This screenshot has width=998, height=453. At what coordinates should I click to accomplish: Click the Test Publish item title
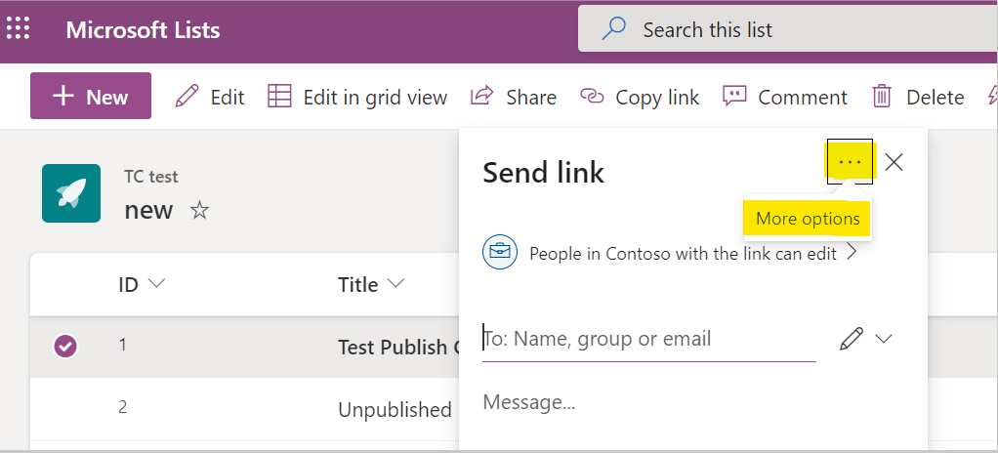(x=398, y=347)
